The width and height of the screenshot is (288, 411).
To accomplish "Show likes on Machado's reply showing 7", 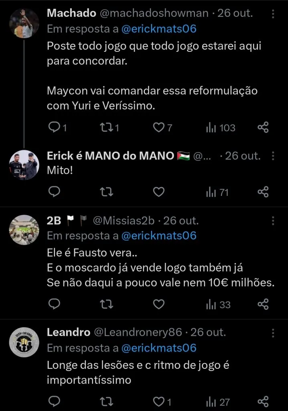I will point(158,128).
